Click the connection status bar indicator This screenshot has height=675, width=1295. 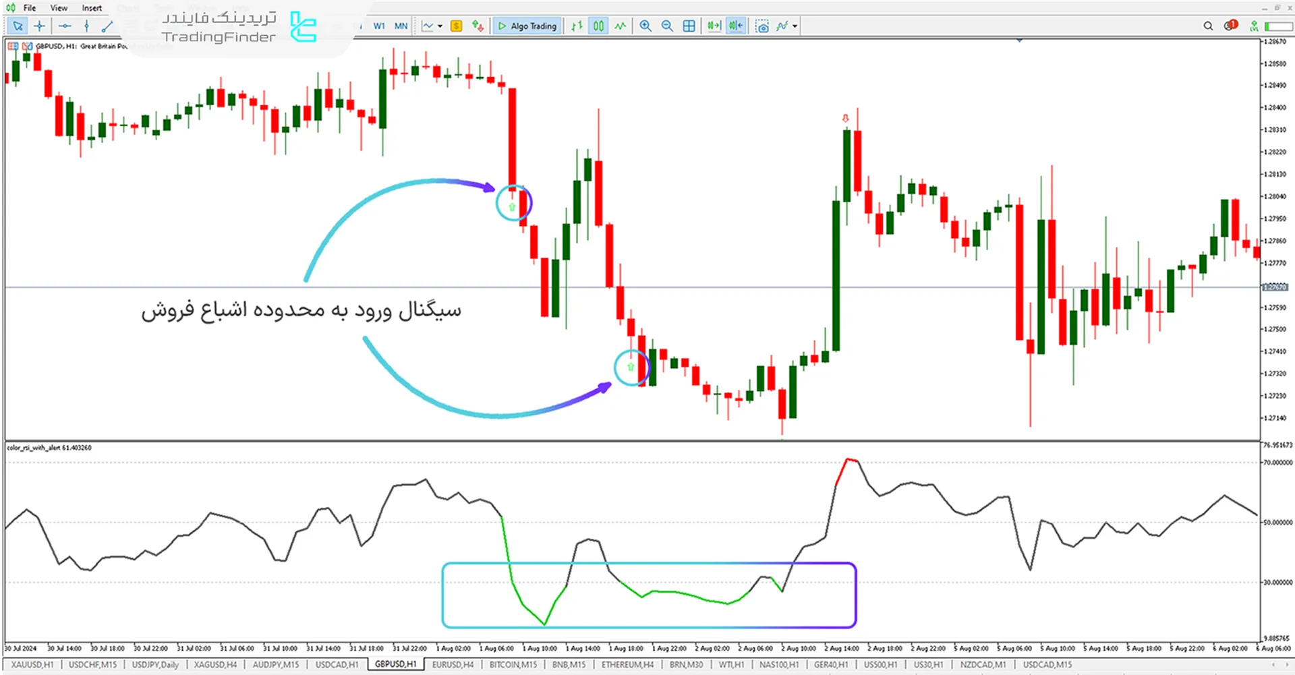(x=1277, y=26)
